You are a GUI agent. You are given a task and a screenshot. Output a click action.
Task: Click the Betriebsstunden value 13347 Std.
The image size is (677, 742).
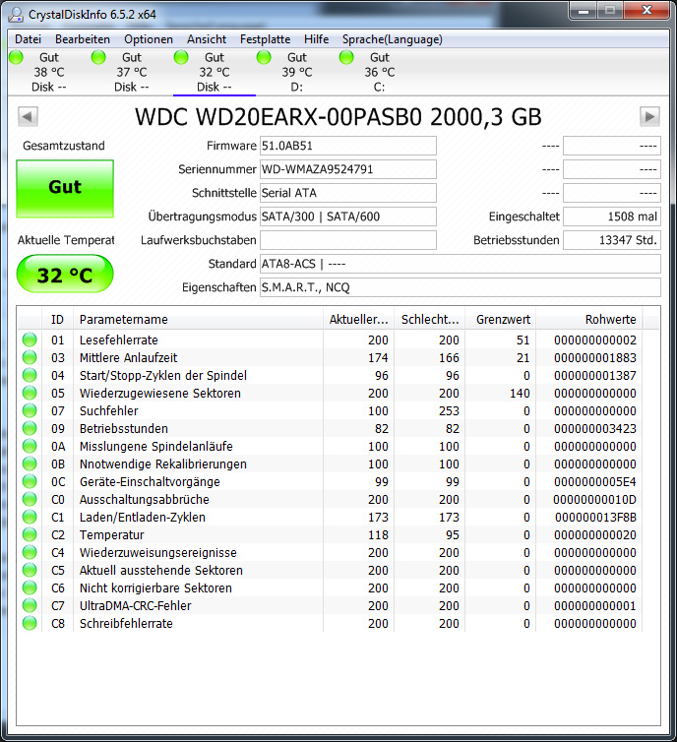(612, 240)
